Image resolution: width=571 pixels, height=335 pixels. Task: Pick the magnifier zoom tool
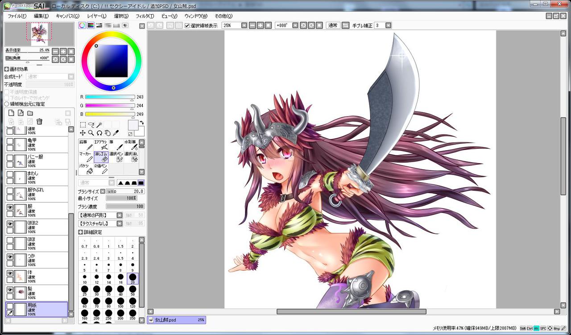(91, 133)
